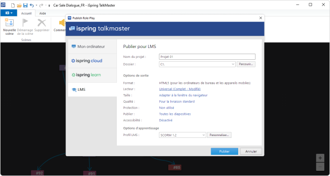The image size is (330, 176).
Task: Open a file with the folder icon
Action: pos(19,5)
